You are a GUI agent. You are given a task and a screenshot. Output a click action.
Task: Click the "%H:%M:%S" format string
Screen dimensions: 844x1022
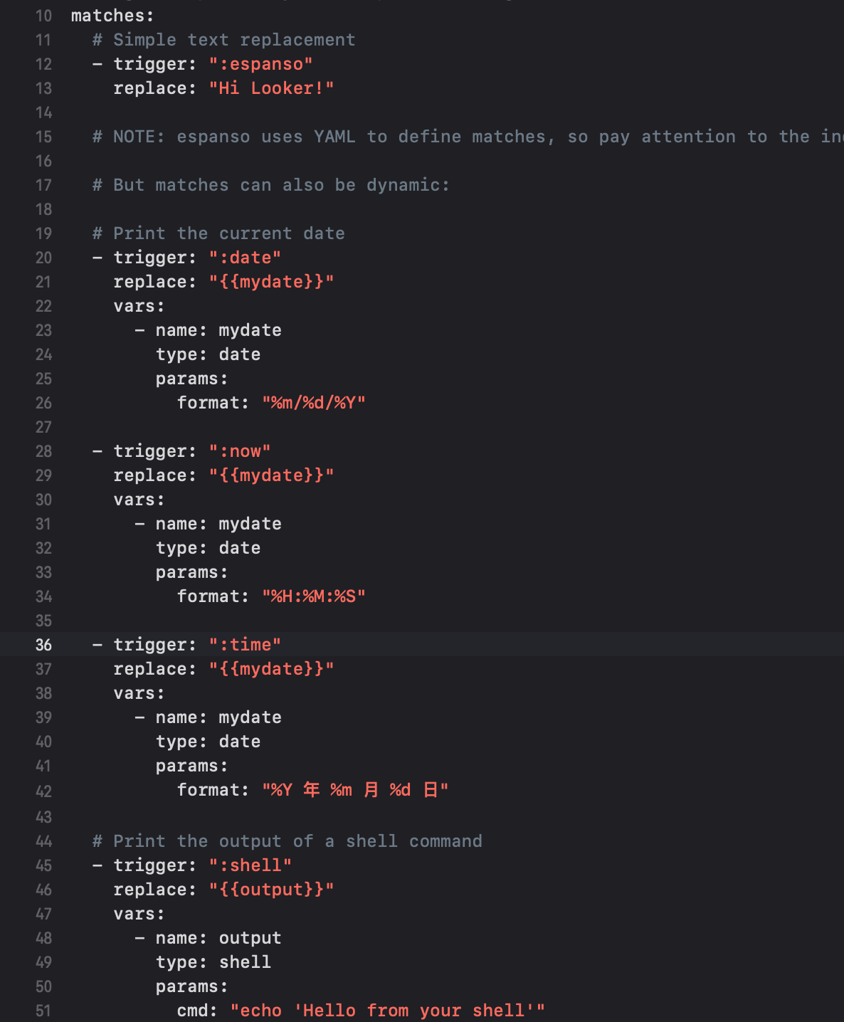[x=313, y=596]
